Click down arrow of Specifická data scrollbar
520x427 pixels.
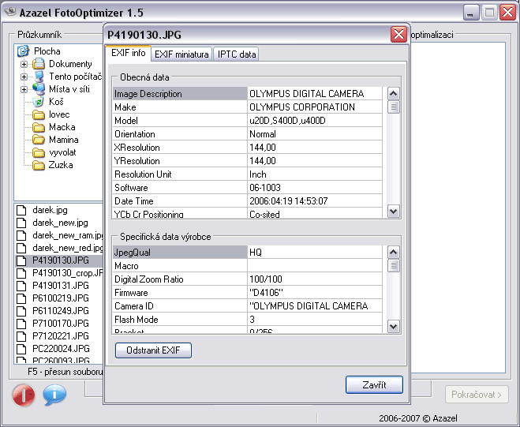[393, 327]
